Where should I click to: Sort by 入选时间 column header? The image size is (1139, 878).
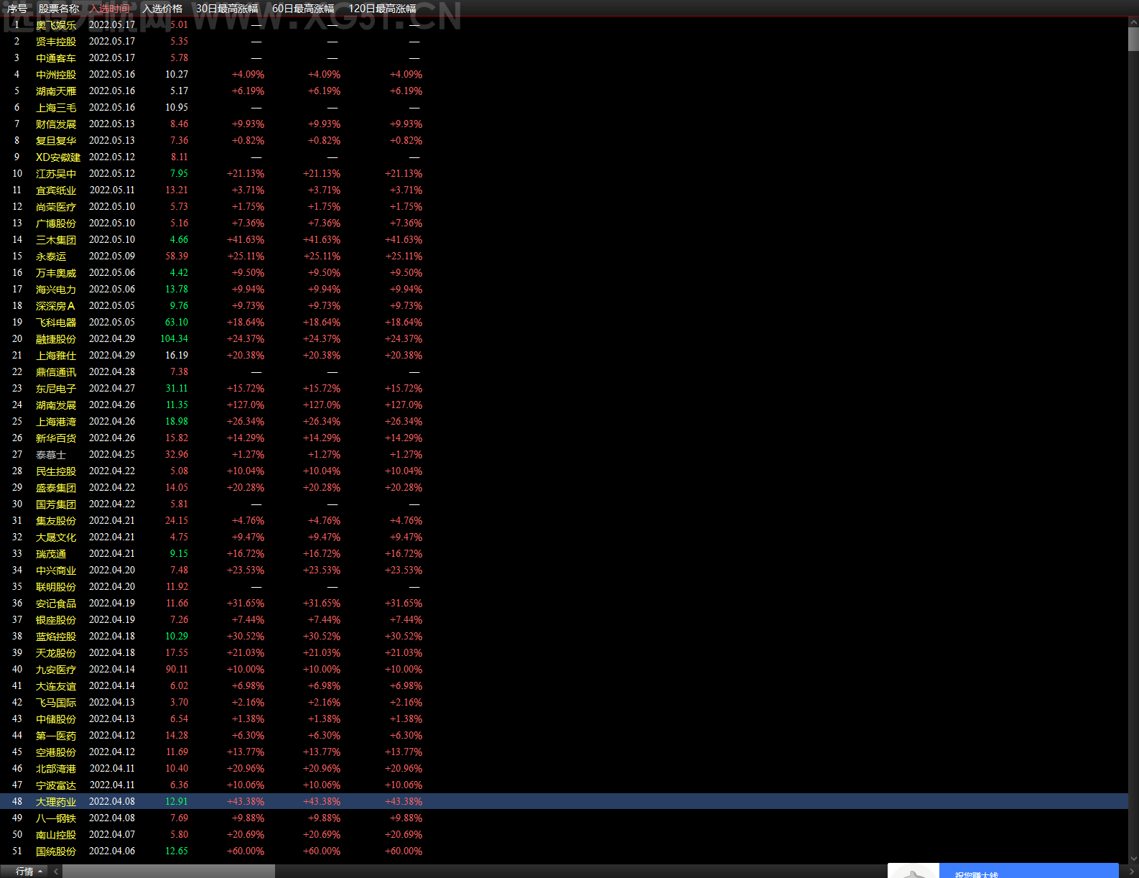point(109,9)
